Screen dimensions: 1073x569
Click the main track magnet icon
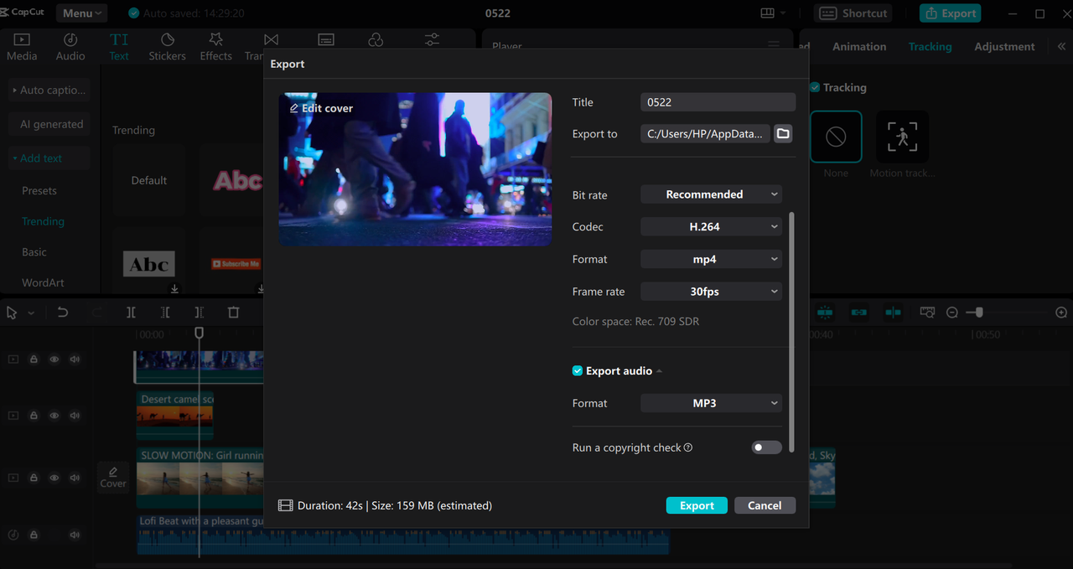(x=825, y=313)
